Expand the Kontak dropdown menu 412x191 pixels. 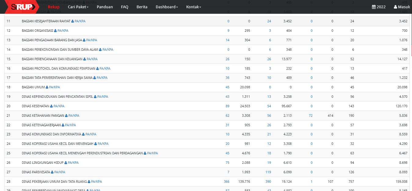pos(193,7)
